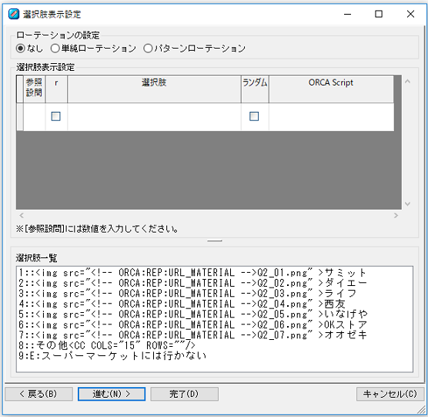Click list line 4 ending in 西友
428x417 pixels.
tap(182, 304)
